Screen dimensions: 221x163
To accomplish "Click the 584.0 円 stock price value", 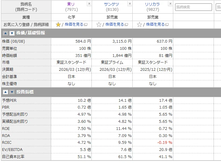I will click(83, 41).
